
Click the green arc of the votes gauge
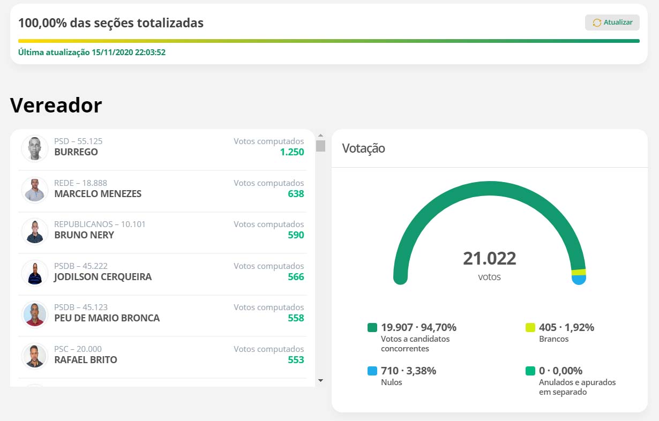(490, 189)
